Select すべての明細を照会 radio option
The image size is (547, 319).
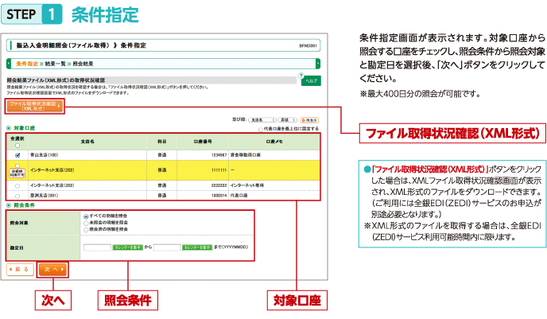pyautogui.click(x=86, y=215)
